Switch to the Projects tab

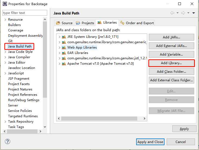(x=85, y=23)
